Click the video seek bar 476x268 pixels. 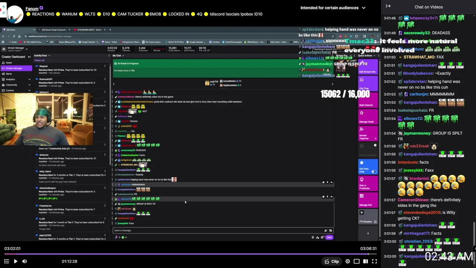[x=190, y=254]
